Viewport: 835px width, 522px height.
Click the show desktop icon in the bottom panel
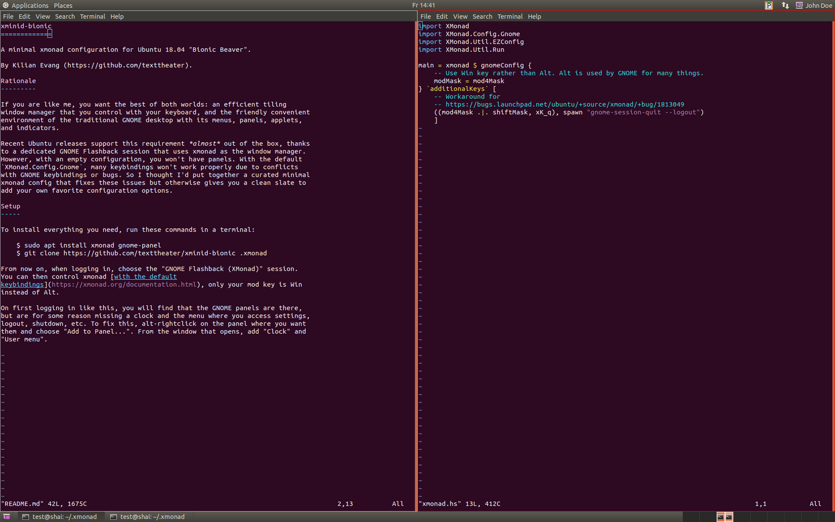point(7,517)
